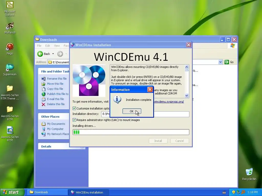
Task: Switch to the Downloads taskbar button
Action: pyautogui.click(x=47, y=192)
